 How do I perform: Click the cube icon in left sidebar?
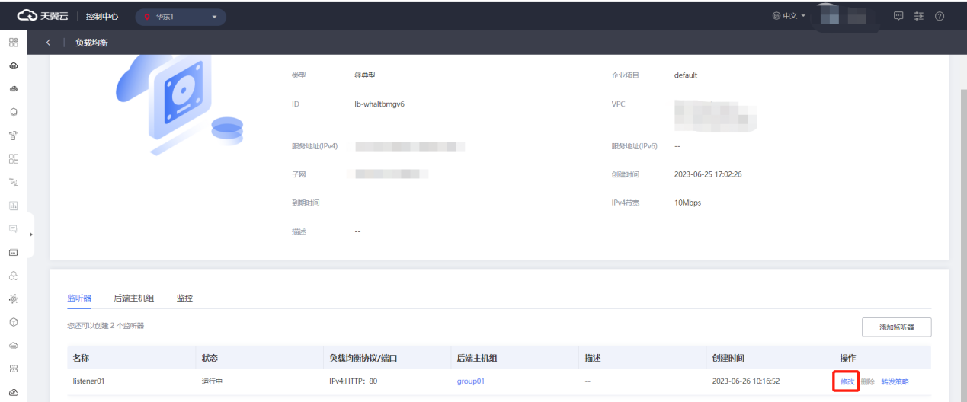13,322
